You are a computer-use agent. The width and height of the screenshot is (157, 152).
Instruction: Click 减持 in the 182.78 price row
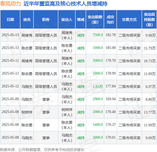coord(81,35)
